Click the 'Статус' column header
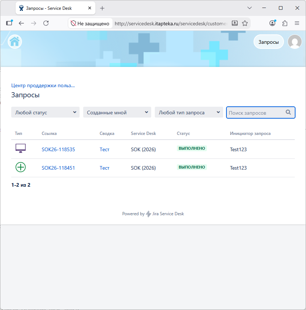This screenshot has height=310, width=306. pyautogui.click(x=183, y=133)
